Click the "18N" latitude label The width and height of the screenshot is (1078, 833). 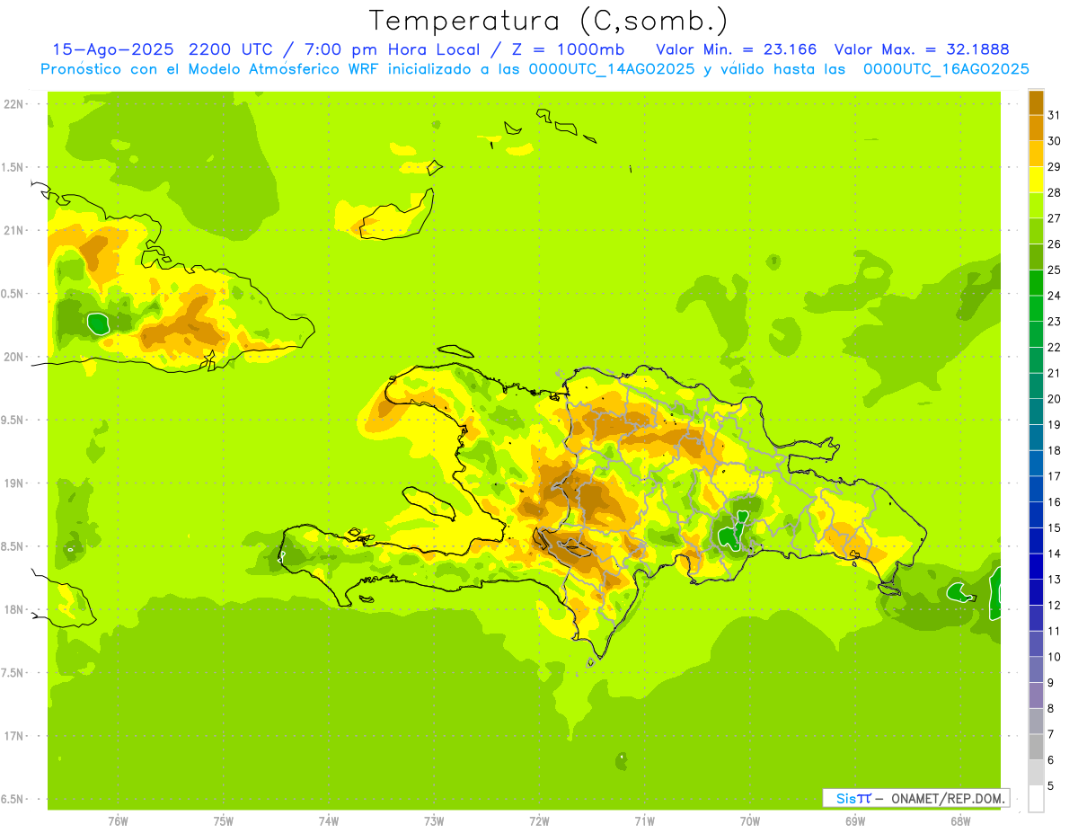pyautogui.click(x=14, y=609)
